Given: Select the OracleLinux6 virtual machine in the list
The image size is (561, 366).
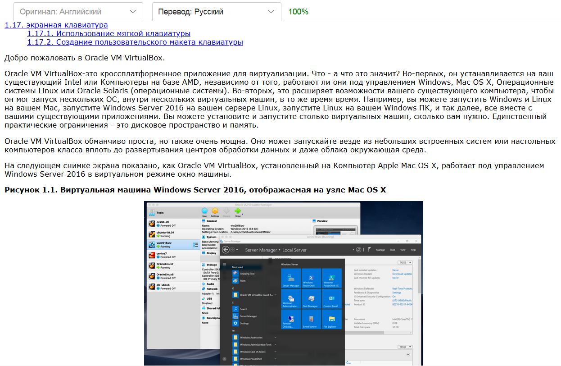Looking at the screenshot, I should click(x=173, y=276).
